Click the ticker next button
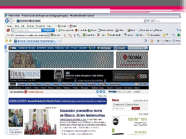The width and height of the screenshot is (186, 139). click(x=104, y=92)
